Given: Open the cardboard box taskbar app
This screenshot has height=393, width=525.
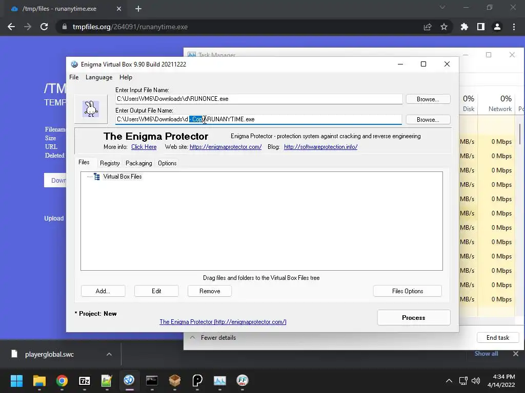Looking at the screenshot, I should [174, 380].
